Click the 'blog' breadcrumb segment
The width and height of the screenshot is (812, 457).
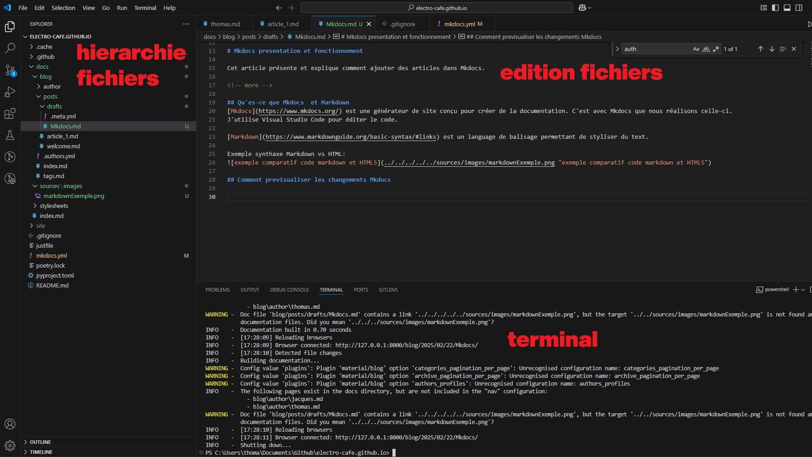point(229,37)
